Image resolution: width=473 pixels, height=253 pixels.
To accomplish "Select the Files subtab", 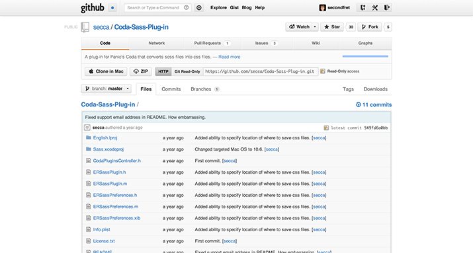I will click(146, 89).
